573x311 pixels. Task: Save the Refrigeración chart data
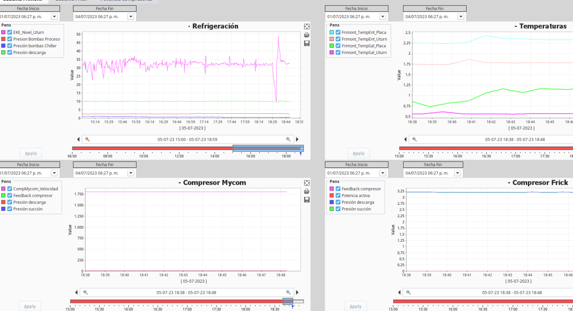click(x=307, y=43)
